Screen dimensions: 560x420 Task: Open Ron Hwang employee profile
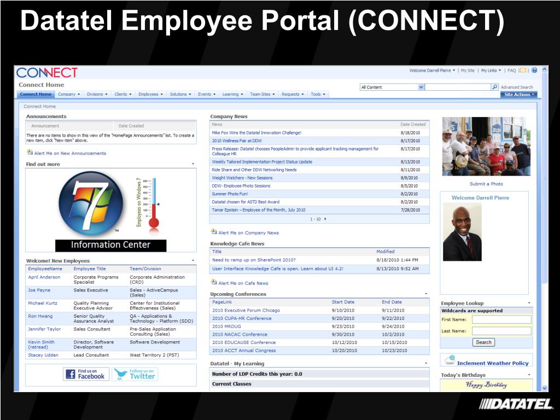click(x=40, y=316)
